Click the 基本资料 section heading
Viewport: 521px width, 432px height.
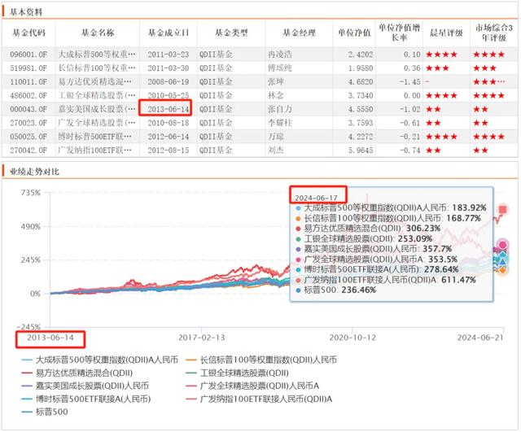(26, 12)
